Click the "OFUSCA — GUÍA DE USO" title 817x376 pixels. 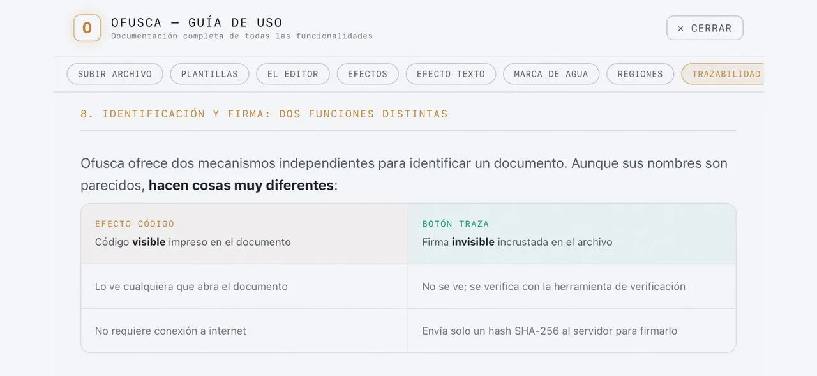197,22
